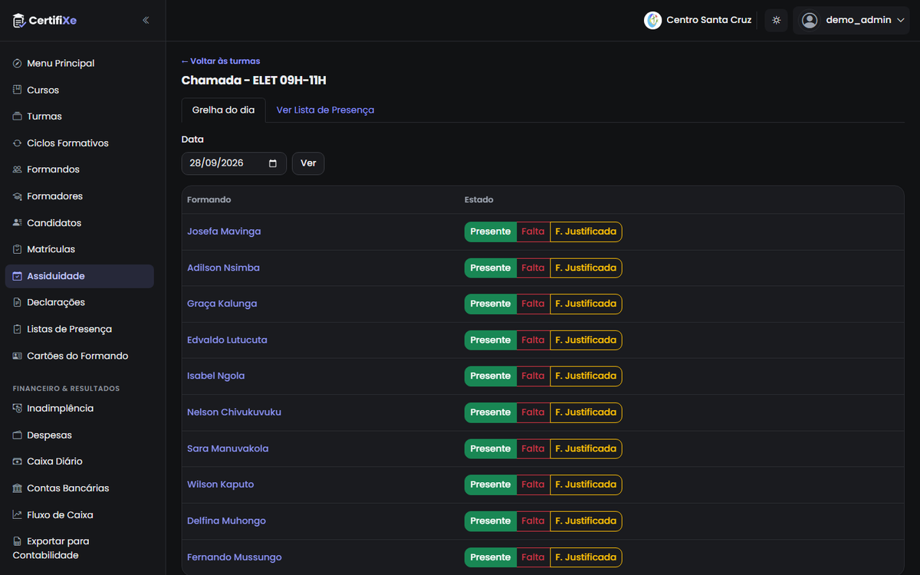Mark Adilson Nsimba as Falta

point(533,268)
